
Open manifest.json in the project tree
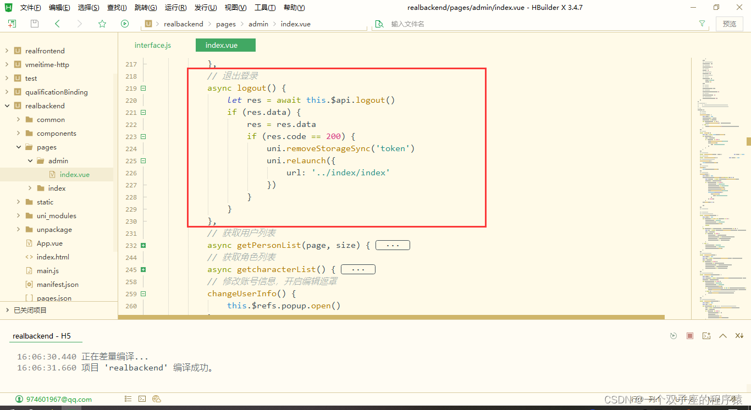[x=57, y=284]
